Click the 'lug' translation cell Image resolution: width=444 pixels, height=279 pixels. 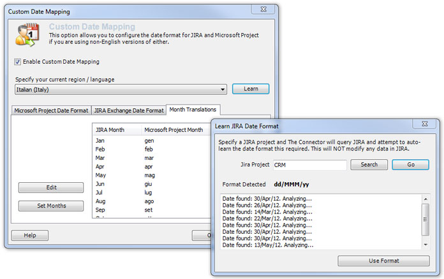(x=148, y=193)
